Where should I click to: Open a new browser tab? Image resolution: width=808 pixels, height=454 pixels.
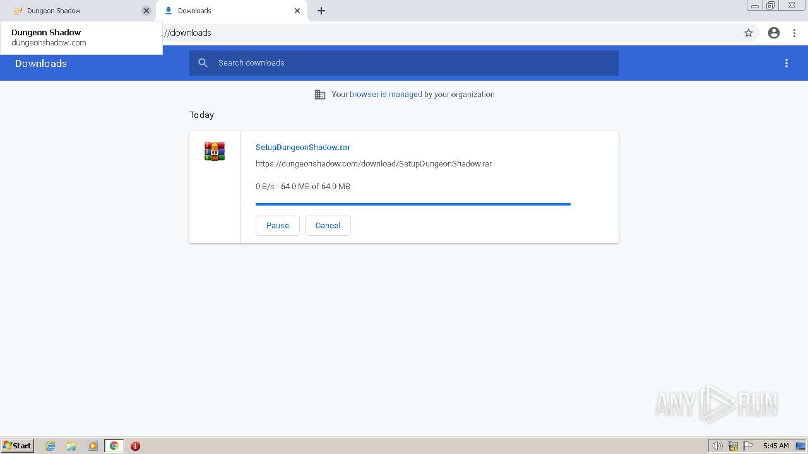coord(321,11)
